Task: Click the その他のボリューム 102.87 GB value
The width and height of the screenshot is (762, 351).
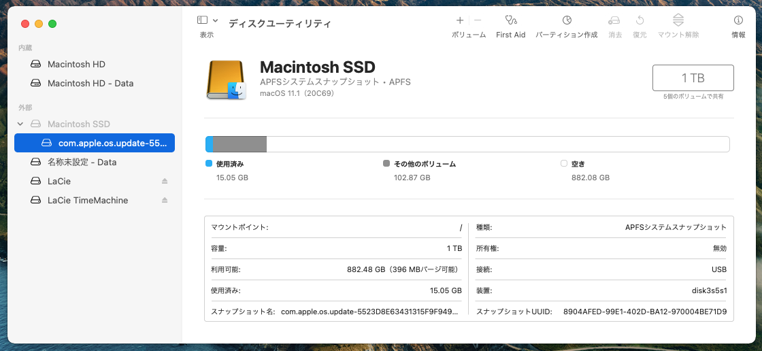Action: [412, 178]
